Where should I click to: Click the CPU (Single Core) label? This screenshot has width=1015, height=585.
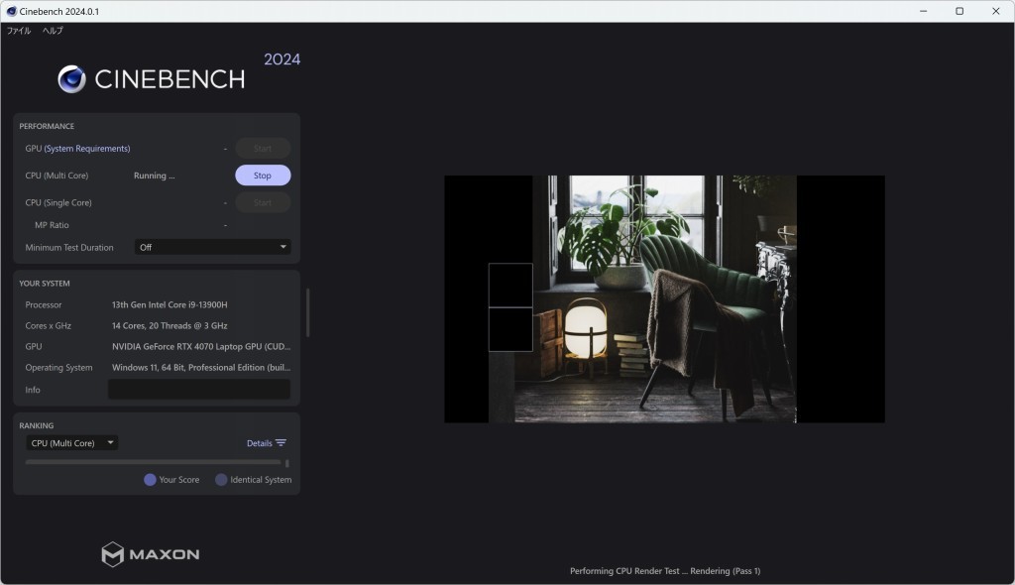[x=58, y=203]
